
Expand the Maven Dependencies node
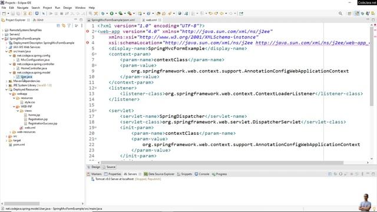pyautogui.click(x=6, y=81)
